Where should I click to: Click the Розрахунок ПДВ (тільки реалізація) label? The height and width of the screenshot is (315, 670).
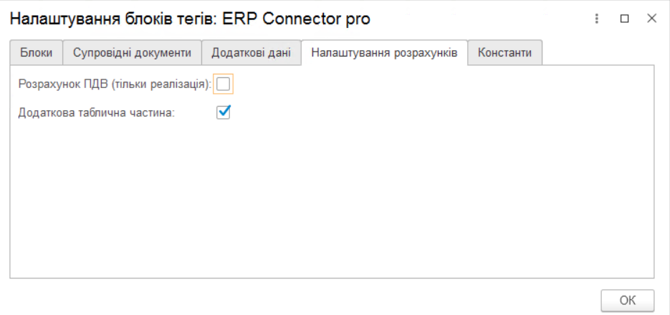point(115,84)
